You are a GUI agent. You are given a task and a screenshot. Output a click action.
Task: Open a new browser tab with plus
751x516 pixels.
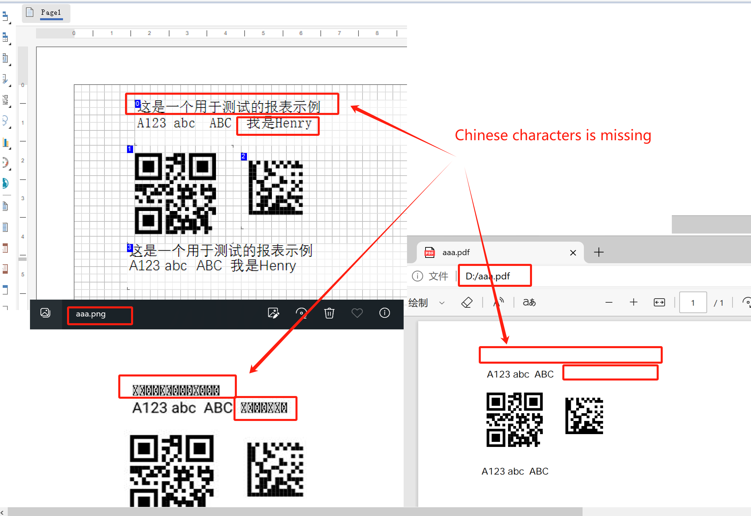point(599,252)
